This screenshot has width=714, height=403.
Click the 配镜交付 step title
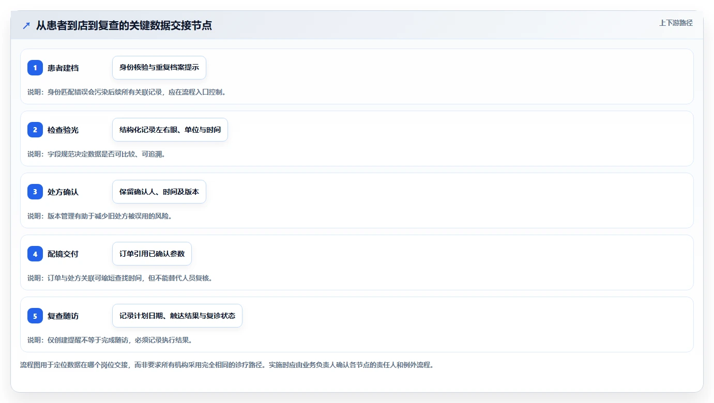pos(63,254)
